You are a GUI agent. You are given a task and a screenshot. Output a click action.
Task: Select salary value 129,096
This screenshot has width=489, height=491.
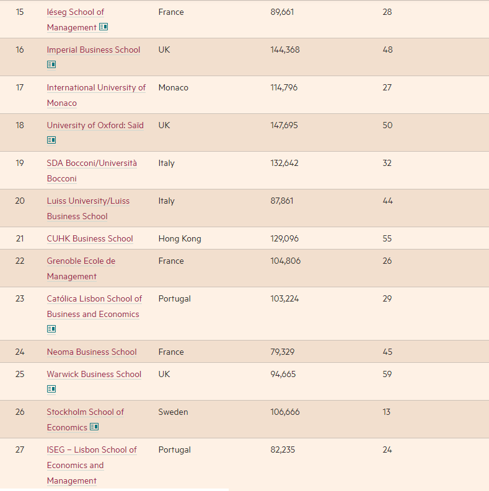click(x=284, y=238)
